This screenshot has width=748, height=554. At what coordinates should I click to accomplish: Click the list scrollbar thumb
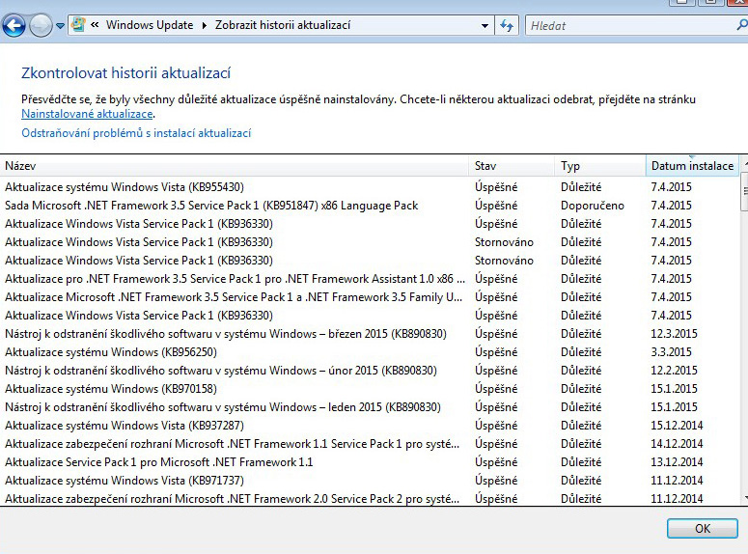[x=744, y=191]
